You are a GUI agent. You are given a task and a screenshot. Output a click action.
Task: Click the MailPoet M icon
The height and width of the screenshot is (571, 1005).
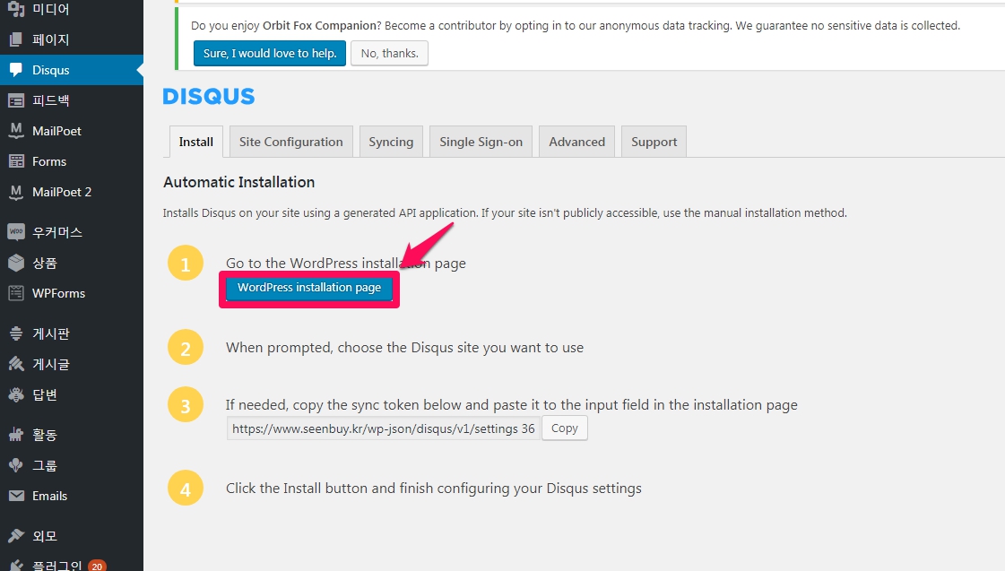coord(16,131)
